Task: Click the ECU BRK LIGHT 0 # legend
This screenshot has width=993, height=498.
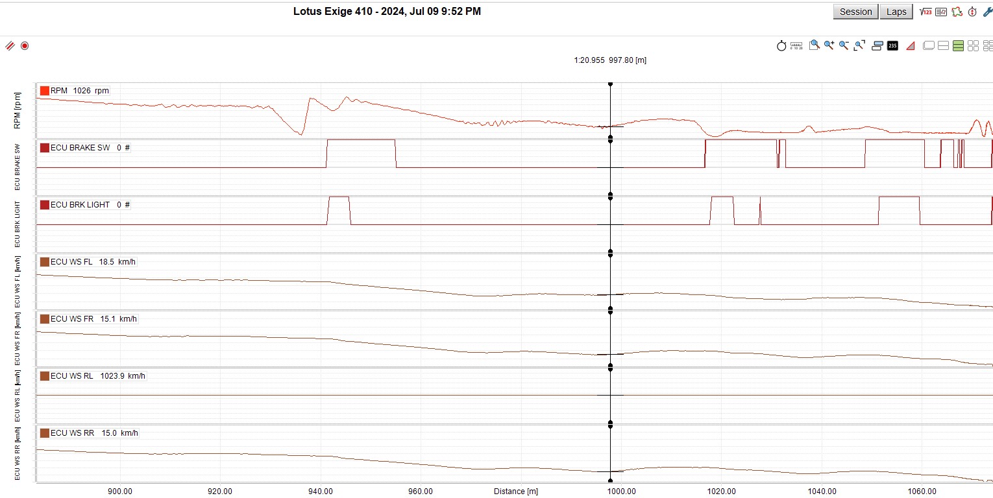Action: [90, 205]
